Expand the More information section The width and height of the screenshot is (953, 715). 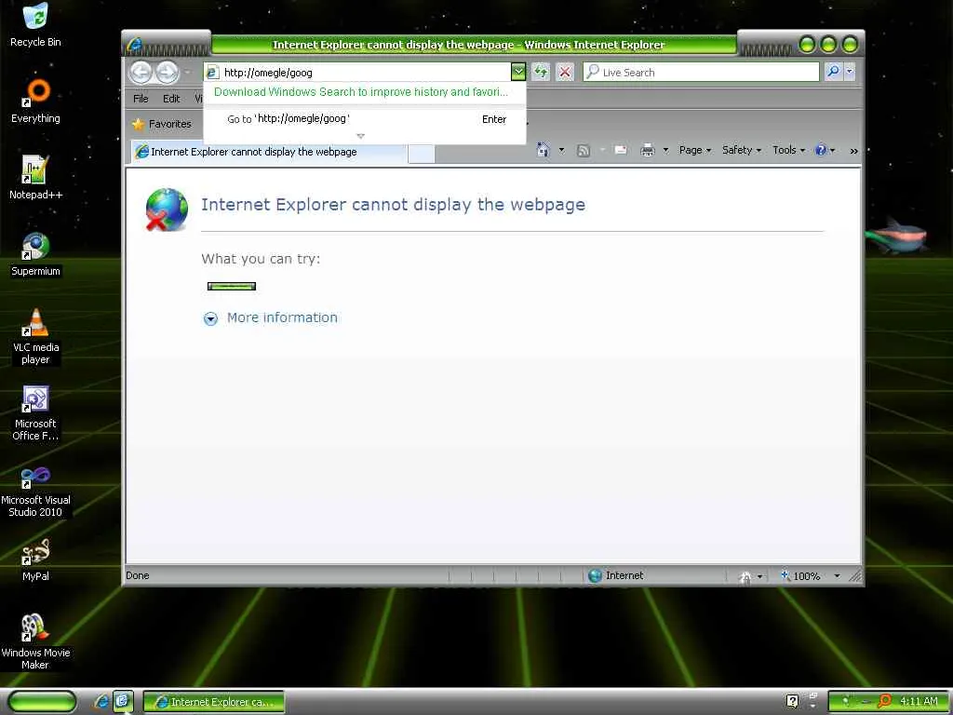click(210, 318)
